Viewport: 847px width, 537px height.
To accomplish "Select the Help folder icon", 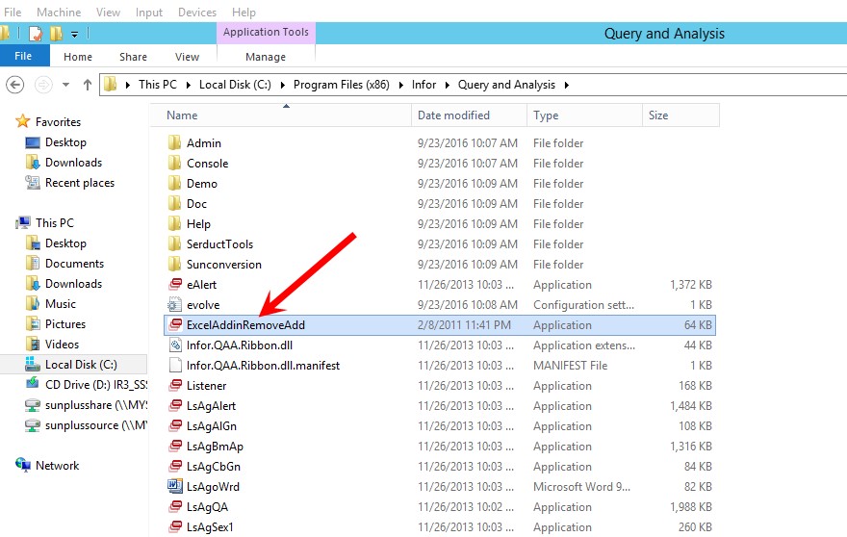I will (174, 223).
